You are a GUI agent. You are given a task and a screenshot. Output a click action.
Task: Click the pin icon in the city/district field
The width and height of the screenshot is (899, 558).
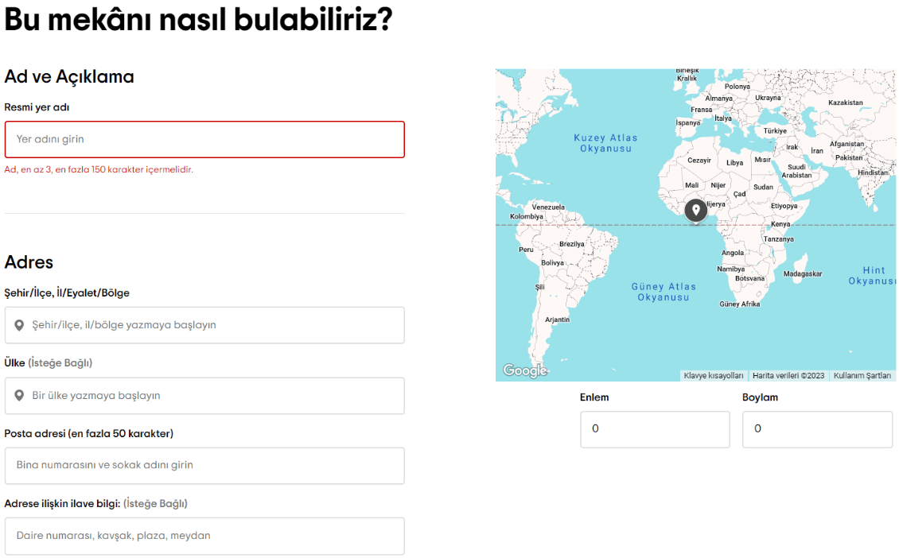point(19,325)
